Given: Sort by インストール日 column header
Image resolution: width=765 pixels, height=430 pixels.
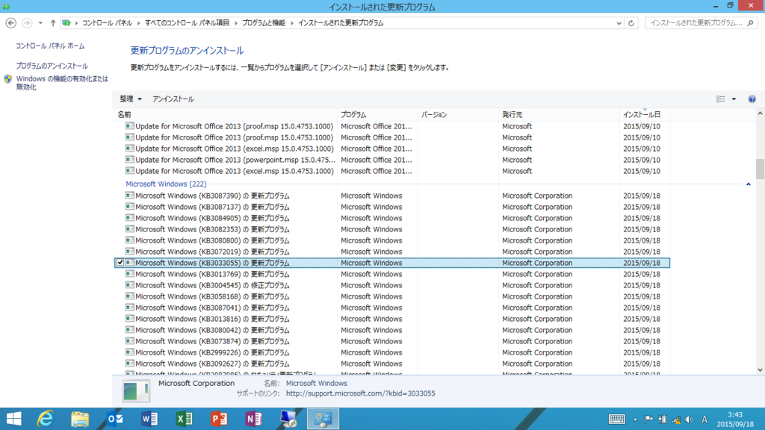Looking at the screenshot, I should tap(645, 114).
